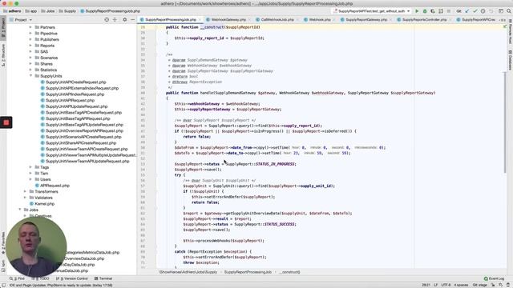Expand the Reports folder
The width and height of the screenshot is (513, 288).
[30, 46]
